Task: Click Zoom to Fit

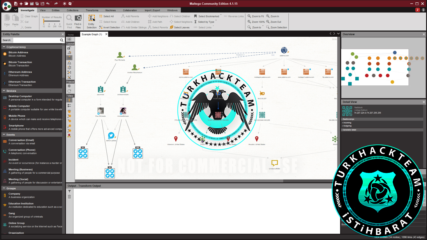Action: (256, 16)
